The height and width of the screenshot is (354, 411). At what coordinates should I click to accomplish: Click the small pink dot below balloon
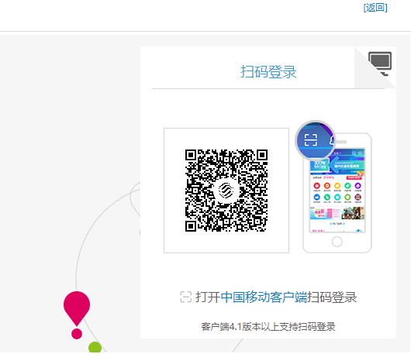(77, 334)
